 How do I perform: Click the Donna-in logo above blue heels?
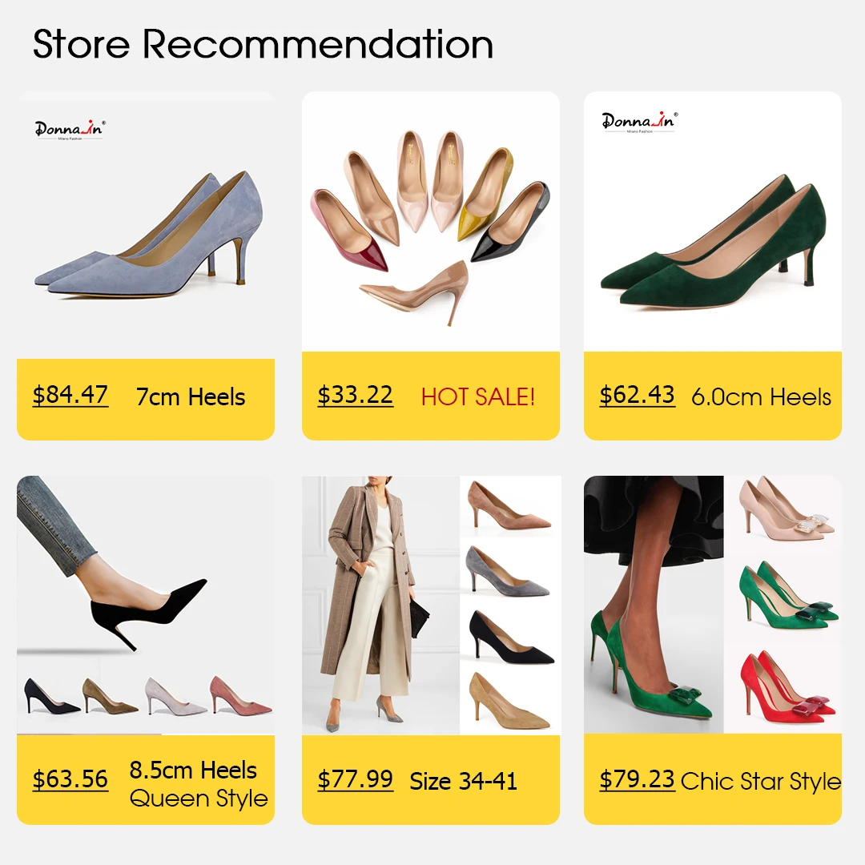(x=70, y=130)
